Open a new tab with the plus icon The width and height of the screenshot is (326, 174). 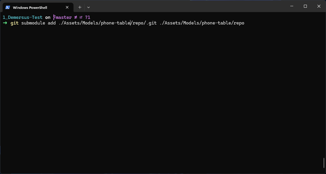[x=80, y=7]
